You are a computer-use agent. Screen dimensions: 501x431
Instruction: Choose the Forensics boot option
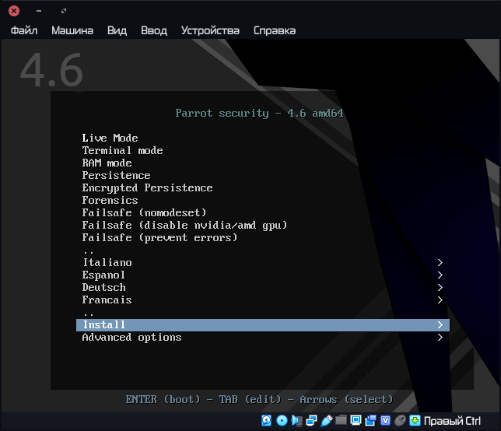pyautogui.click(x=110, y=201)
